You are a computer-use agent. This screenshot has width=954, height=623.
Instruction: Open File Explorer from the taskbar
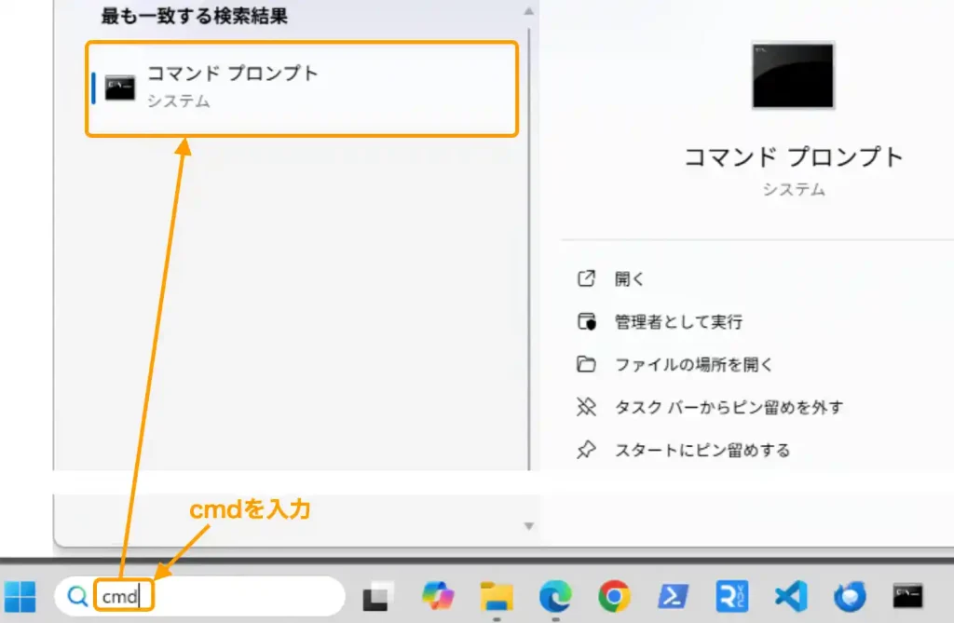coord(495,597)
